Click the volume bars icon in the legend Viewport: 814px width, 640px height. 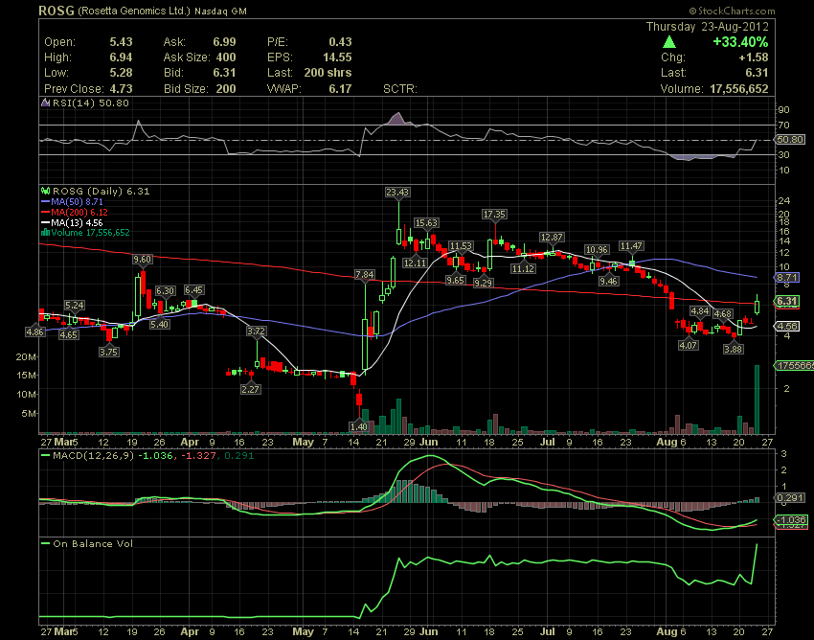46,232
